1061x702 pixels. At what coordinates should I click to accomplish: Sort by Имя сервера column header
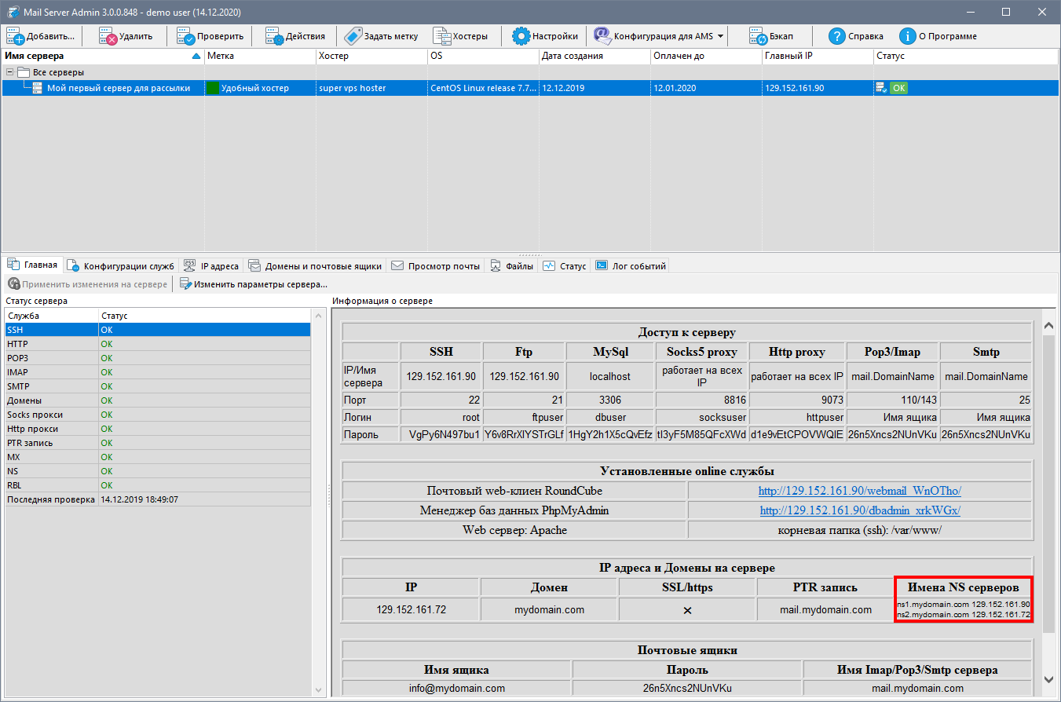pos(102,56)
